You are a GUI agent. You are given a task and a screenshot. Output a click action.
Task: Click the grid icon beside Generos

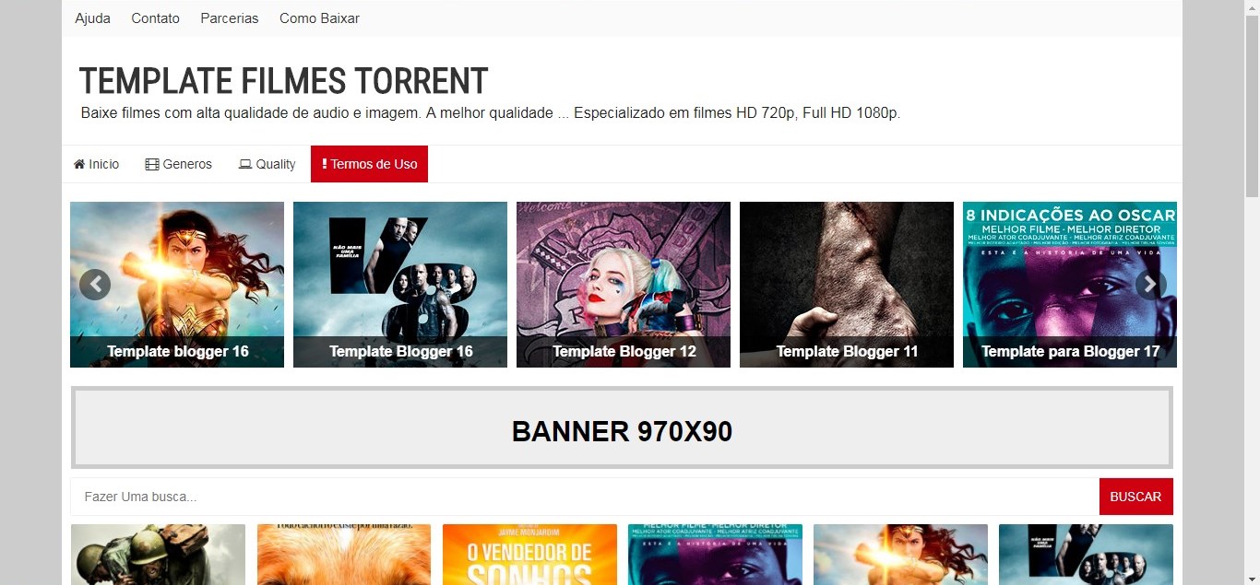(150, 164)
